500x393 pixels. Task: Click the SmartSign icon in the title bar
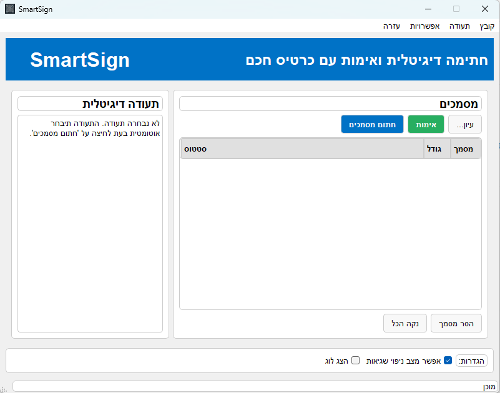click(x=9, y=9)
